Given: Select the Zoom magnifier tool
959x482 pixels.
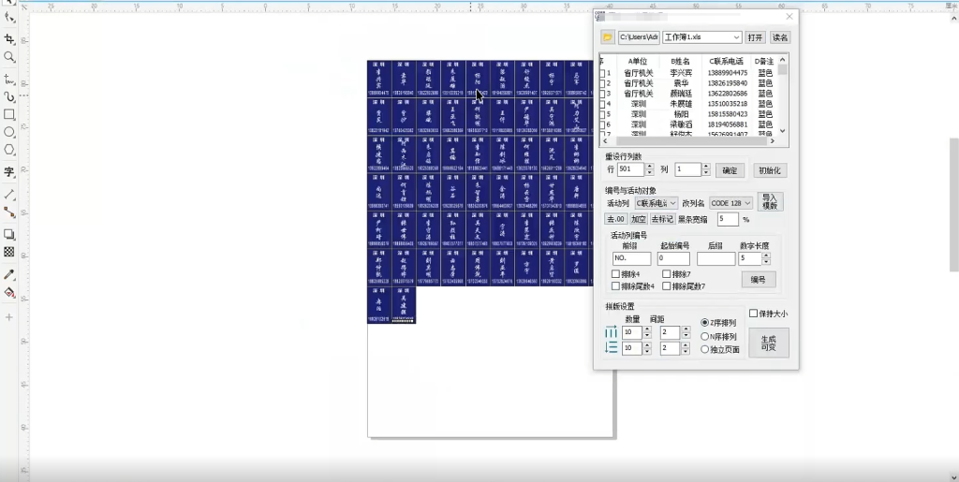Looking at the screenshot, I should point(9,57).
